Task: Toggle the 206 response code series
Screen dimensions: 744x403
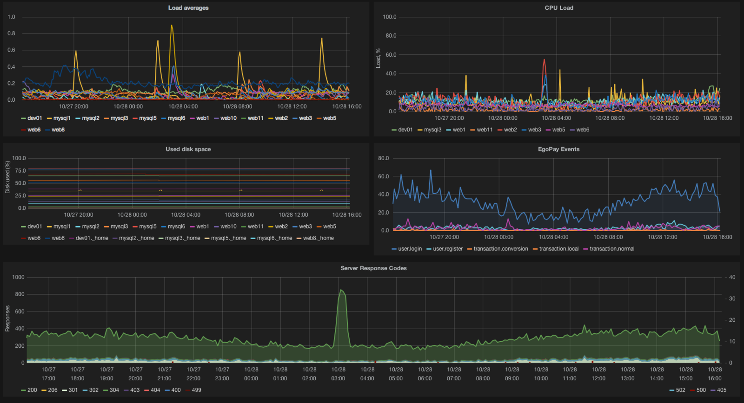Action: [53, 390]
